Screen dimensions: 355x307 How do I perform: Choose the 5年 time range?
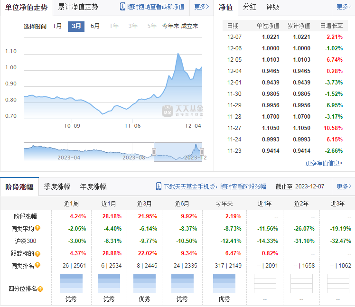pos(152,26)
